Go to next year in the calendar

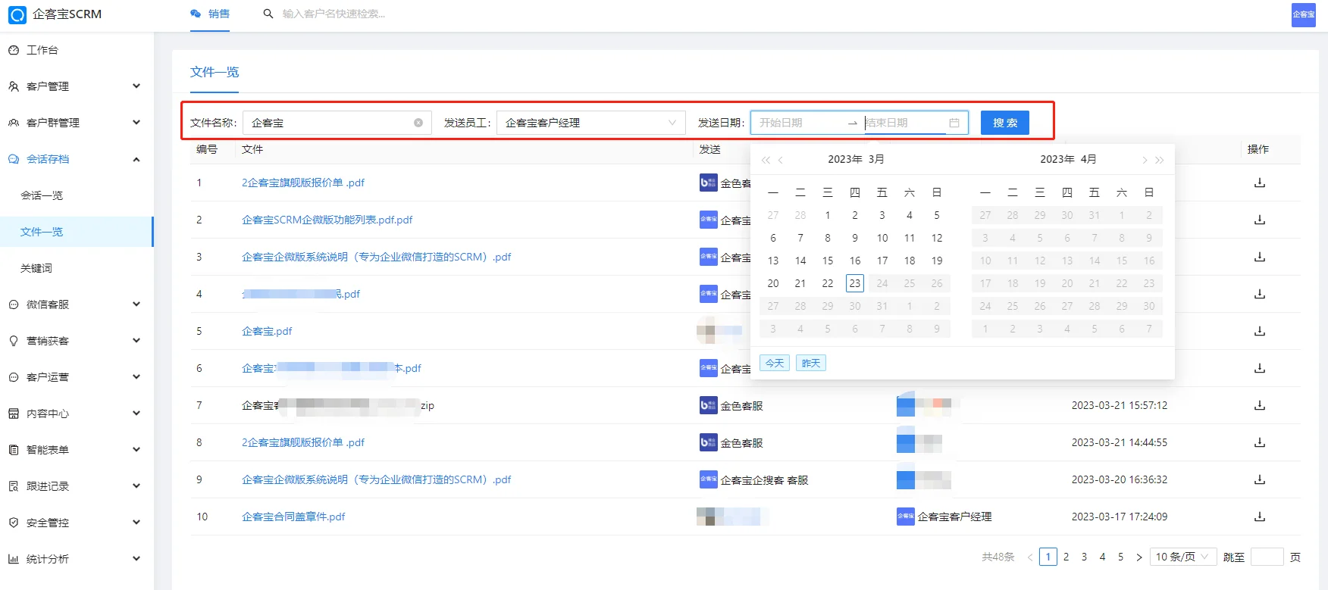(1159, 160)
